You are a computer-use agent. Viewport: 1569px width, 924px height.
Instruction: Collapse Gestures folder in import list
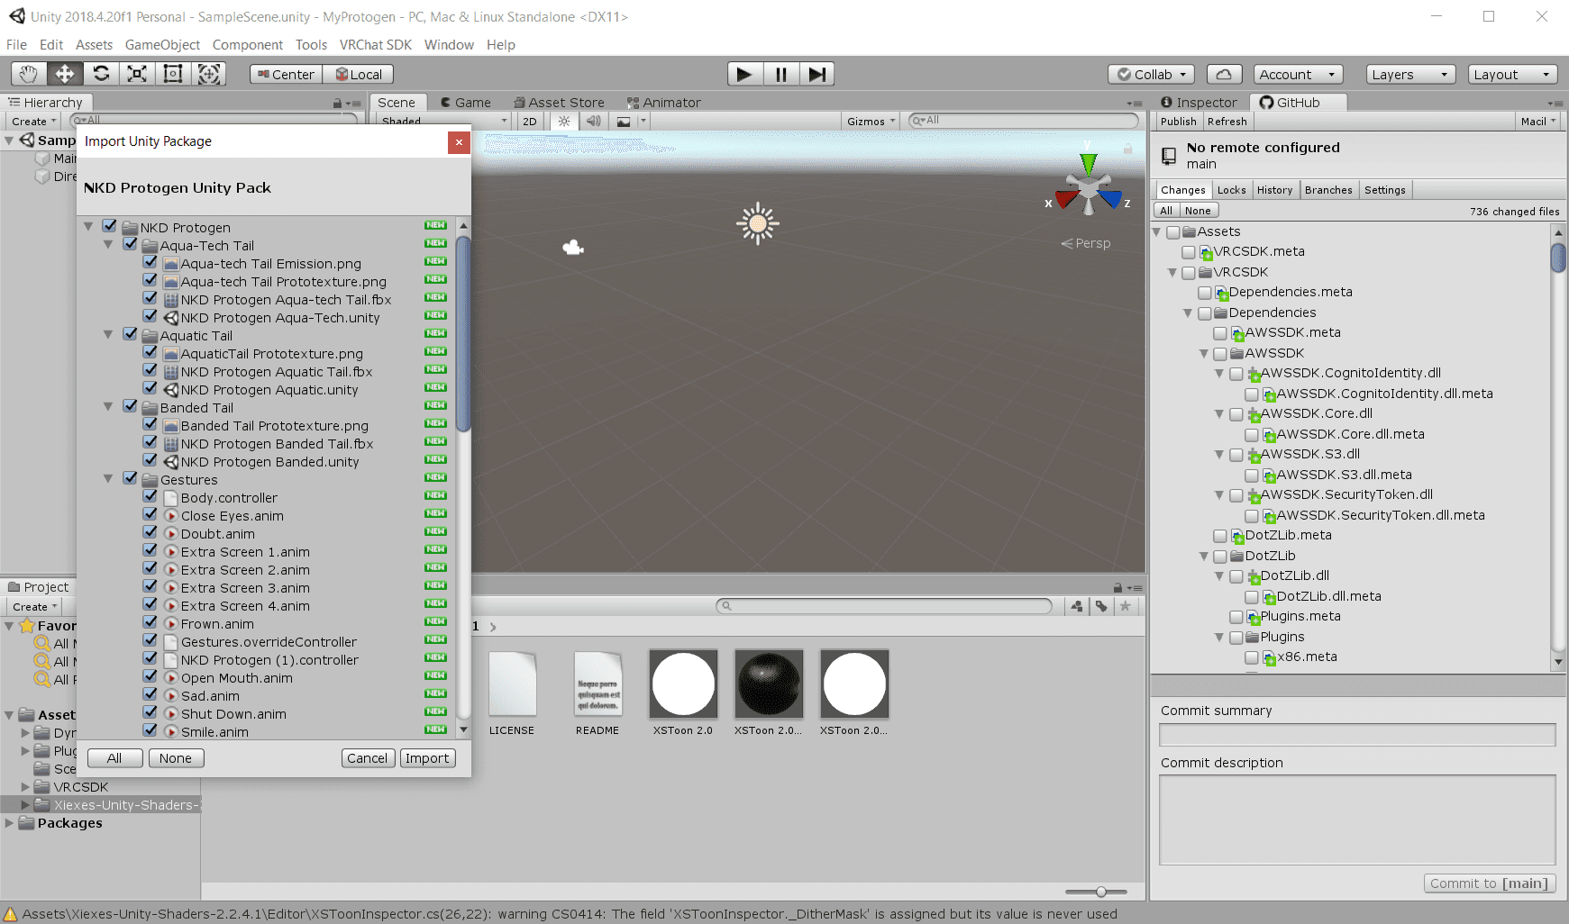pyautogui.click(x=108, y=479)
